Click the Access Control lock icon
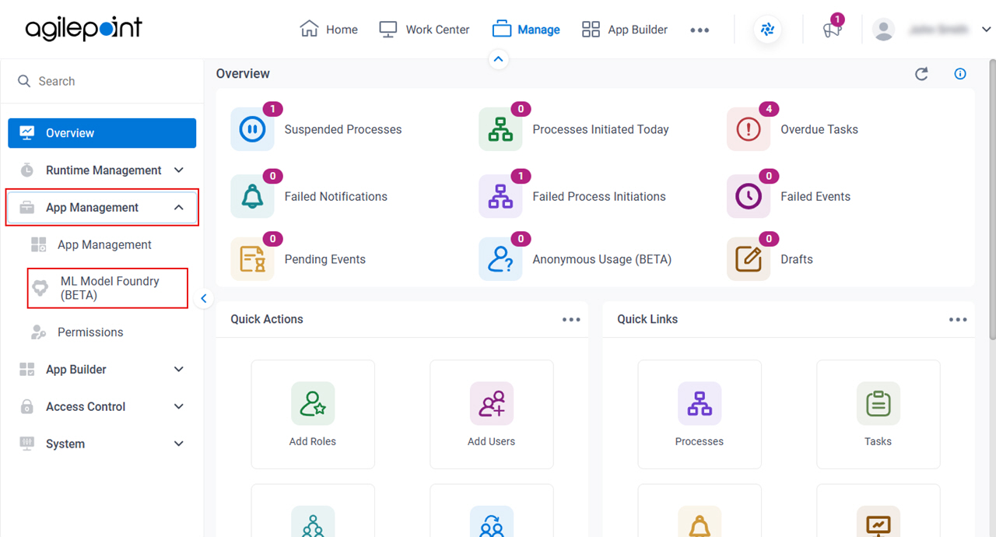The width and height of the screenshot is (996, 537). (x=27, y=407)
